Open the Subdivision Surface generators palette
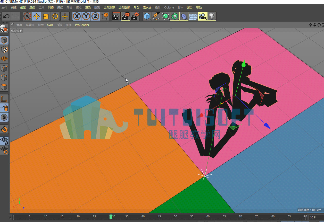 (x=165, y=16)
